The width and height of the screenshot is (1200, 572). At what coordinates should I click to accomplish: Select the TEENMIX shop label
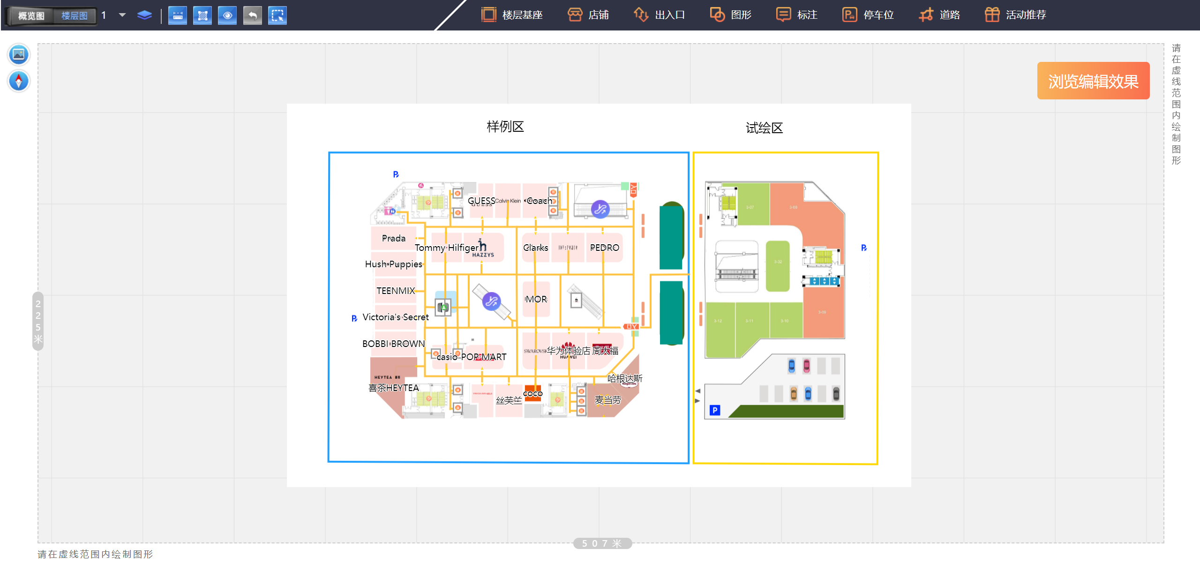tap(396, 291)
